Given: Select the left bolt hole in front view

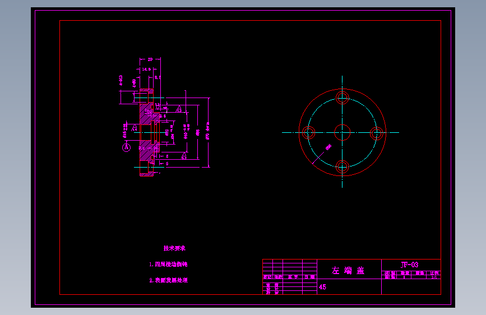Looking at the screenshot, I should (x=308, y=133).
